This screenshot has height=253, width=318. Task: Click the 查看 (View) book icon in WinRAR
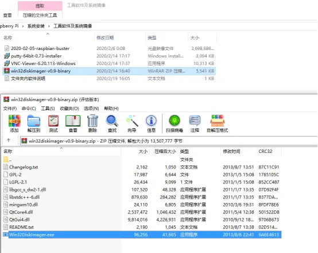tap(73, 121)
